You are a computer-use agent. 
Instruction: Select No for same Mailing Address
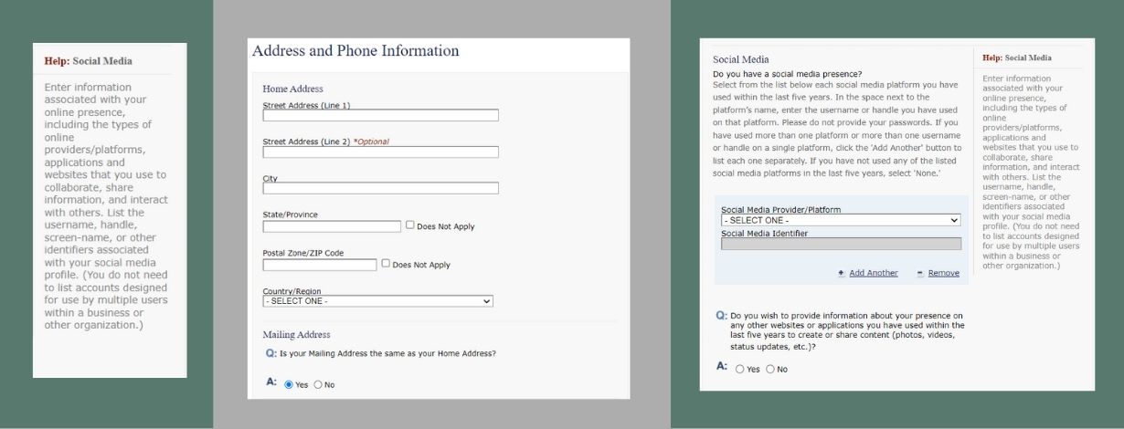point(318,384)
